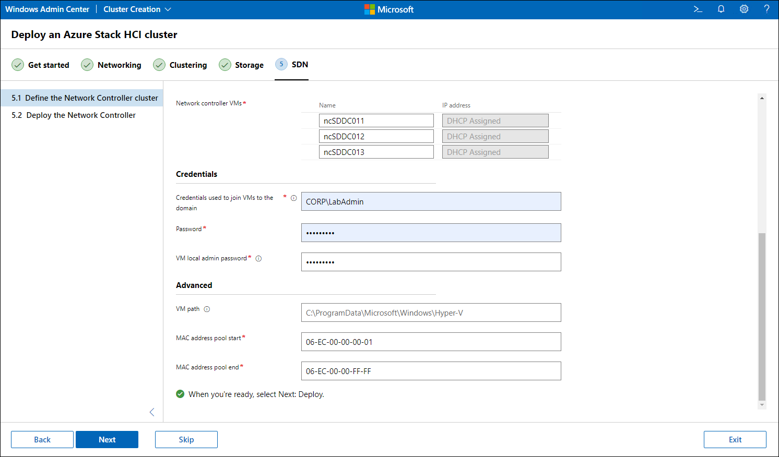Click the Storage step checkmark icon
The image size is (779, 457).
pyautogui.click(x=225, y=65)
